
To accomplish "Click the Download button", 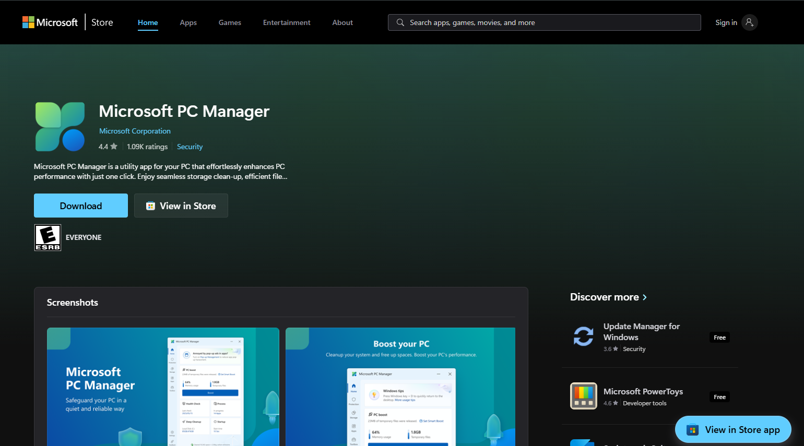I will [x=81, y=206].
